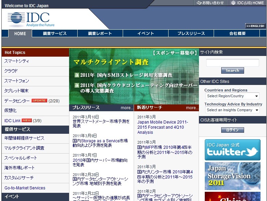Focus the site search input field
Viewport: 267px width, 201px height.
pyautogui.click(x=232, y=63)
